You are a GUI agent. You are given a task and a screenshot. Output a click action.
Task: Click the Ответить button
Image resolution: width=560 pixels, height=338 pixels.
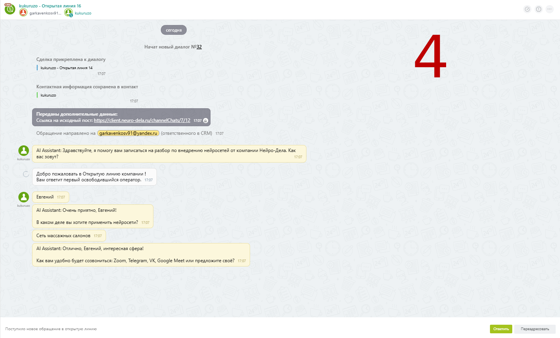coord(501,329)
